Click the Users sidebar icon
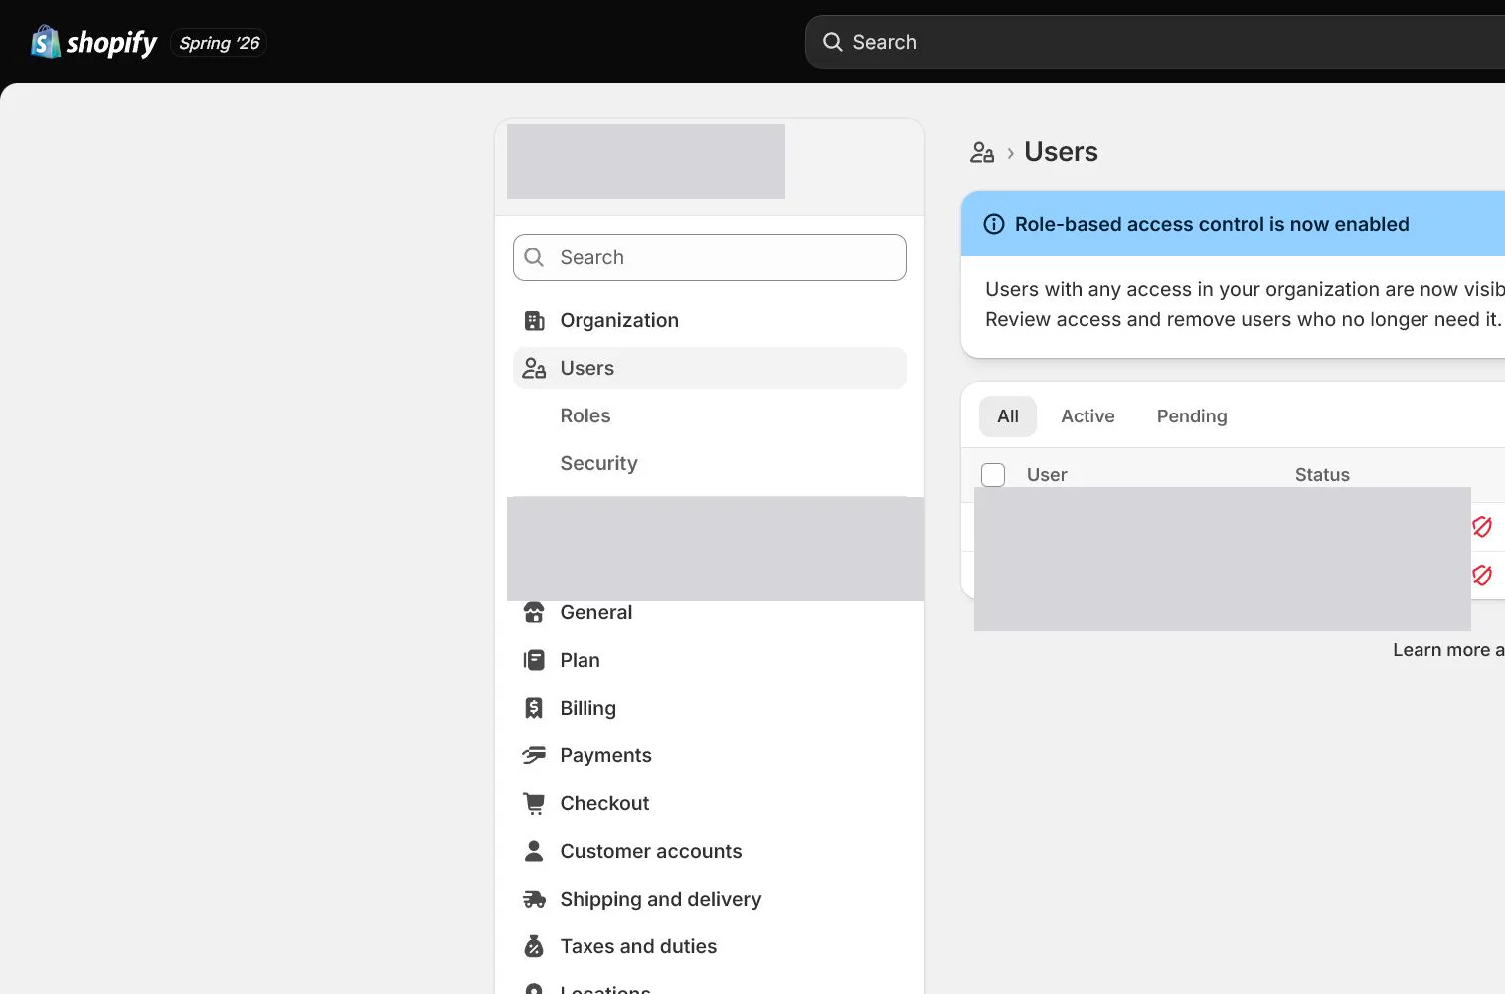1505x994 pixels. point(534,368)
